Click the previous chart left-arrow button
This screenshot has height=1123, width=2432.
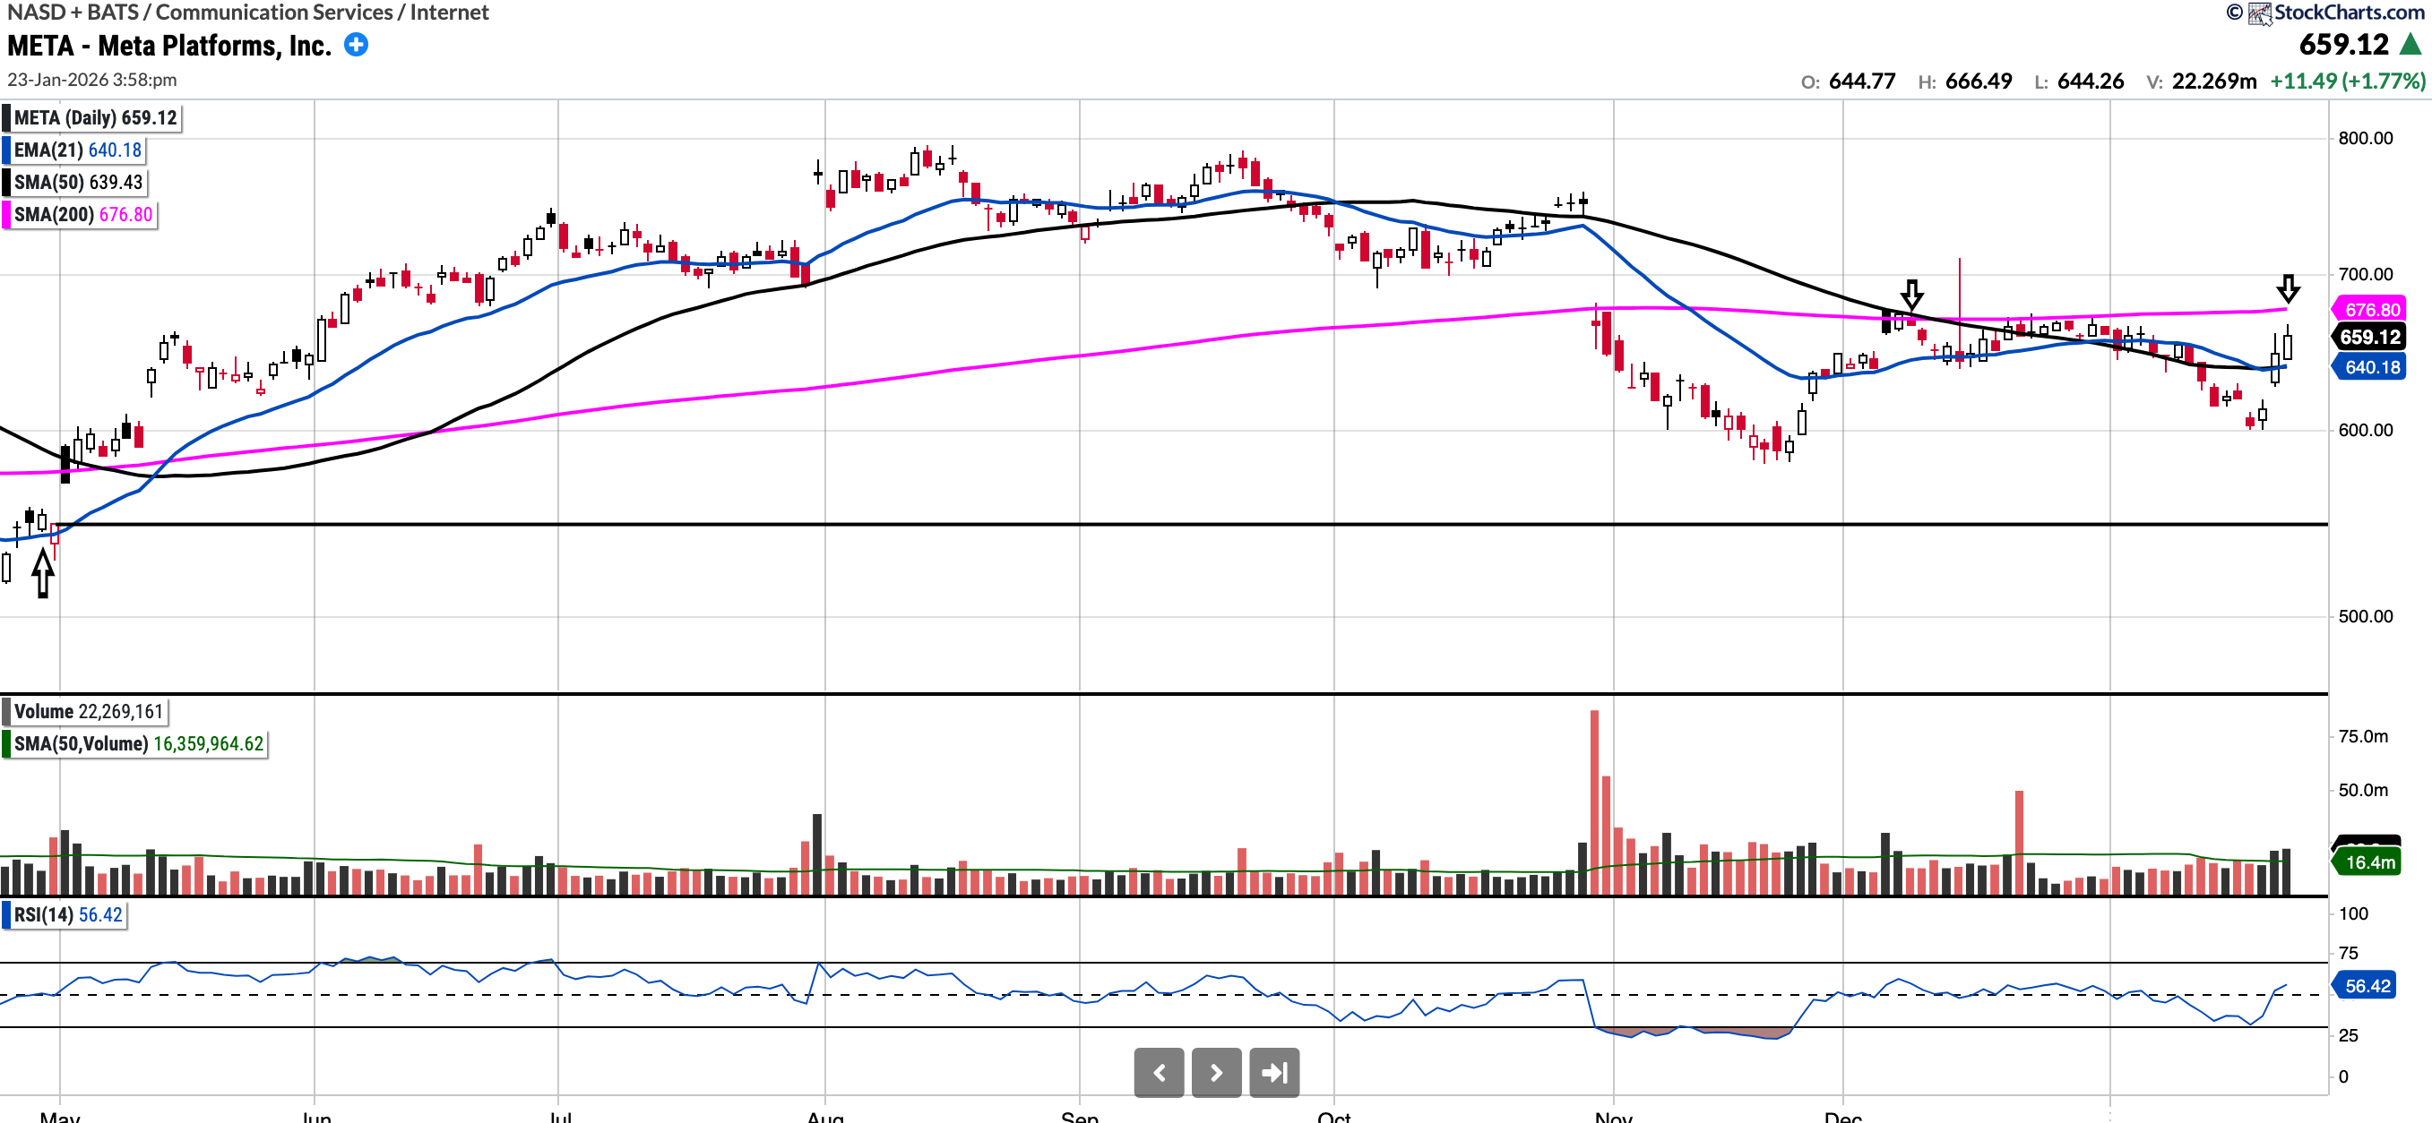click(1159, 1072)
